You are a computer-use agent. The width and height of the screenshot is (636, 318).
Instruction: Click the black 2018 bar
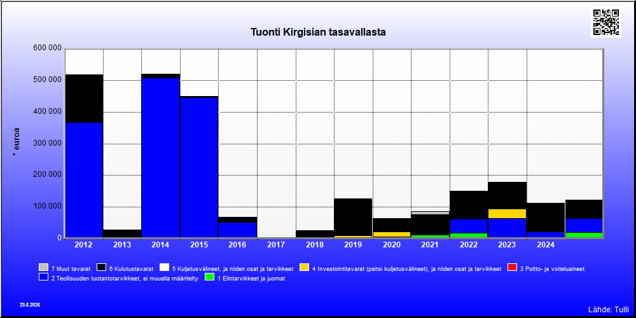click(x=315, y=234)
